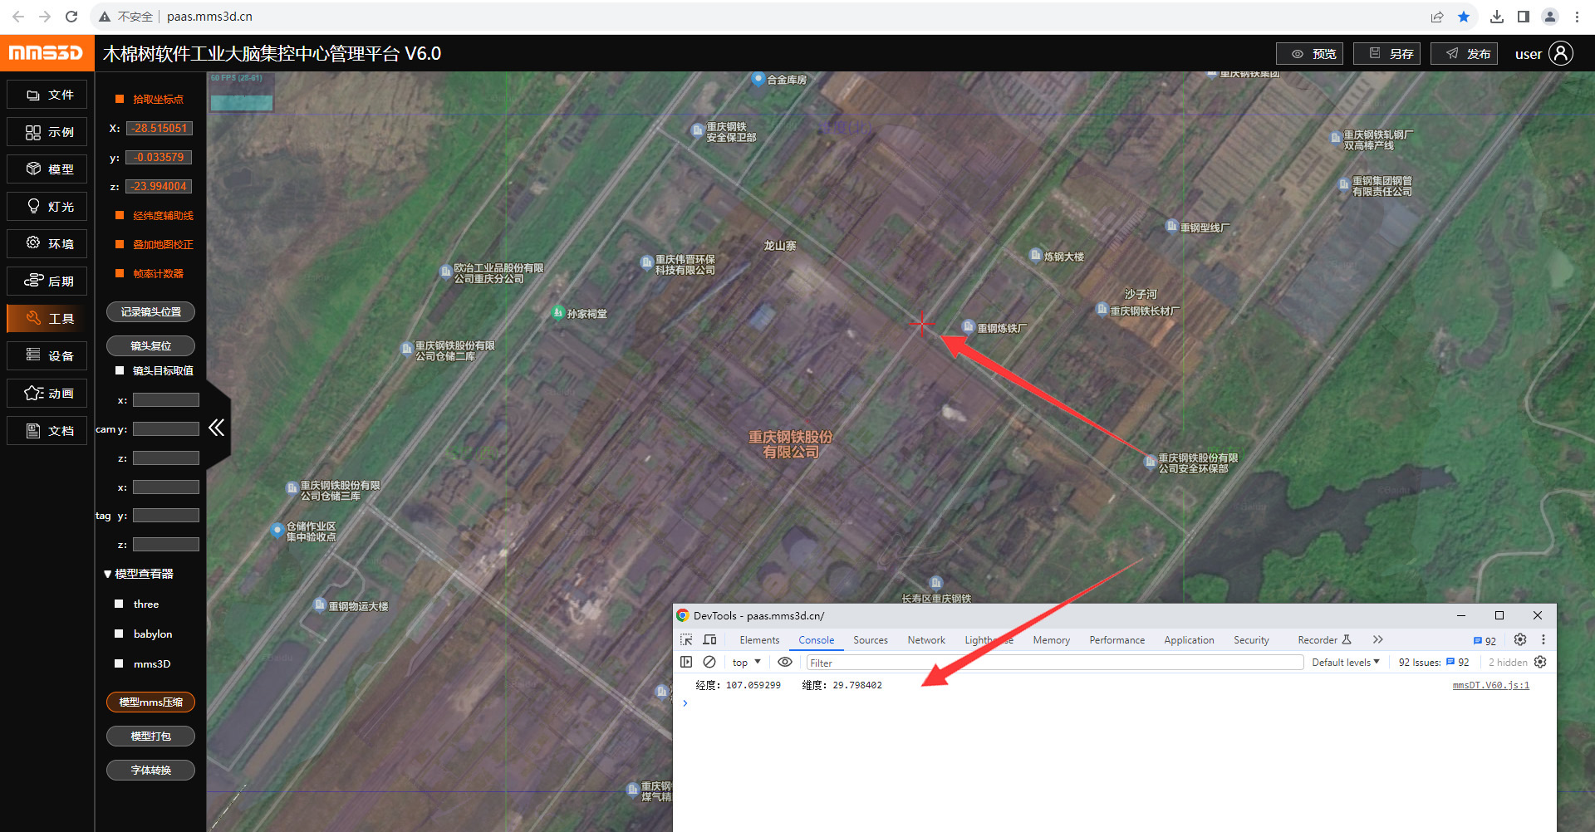This screenshot has width=1595, height=832.
Task: Enable 镜头目标取值 checkbox
Action: [x=120, y=371]
